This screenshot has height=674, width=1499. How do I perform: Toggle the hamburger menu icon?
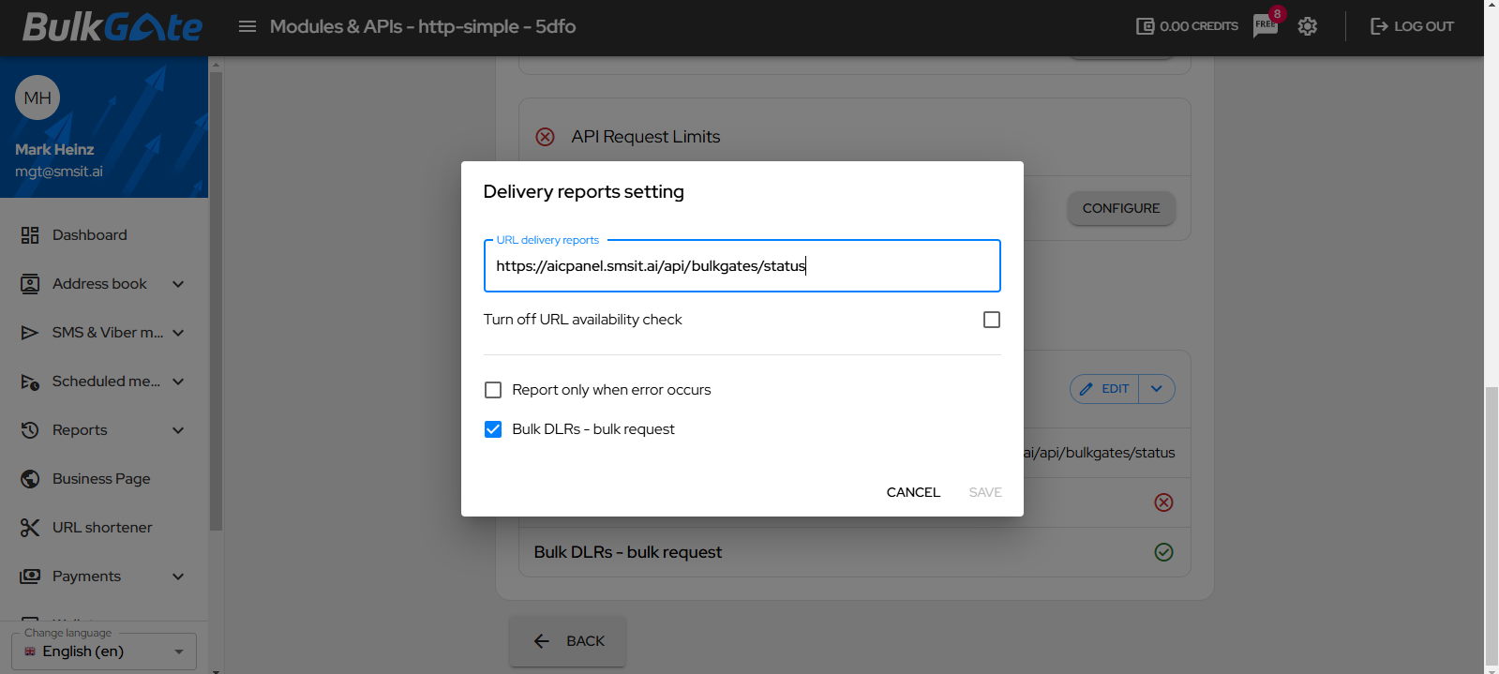[247, 26]
